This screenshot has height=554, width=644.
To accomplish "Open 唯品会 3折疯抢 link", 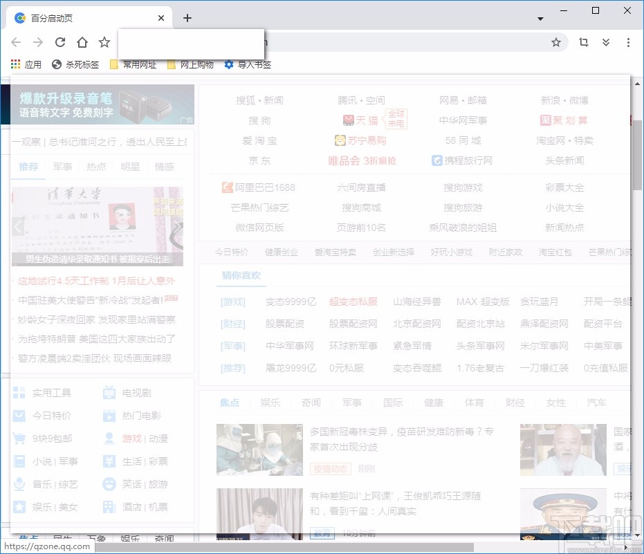I will tap(361, 160).
